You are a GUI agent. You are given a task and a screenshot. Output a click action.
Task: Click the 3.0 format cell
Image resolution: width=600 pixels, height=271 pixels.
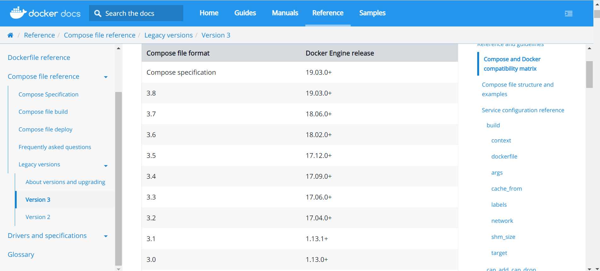point(151,259)
